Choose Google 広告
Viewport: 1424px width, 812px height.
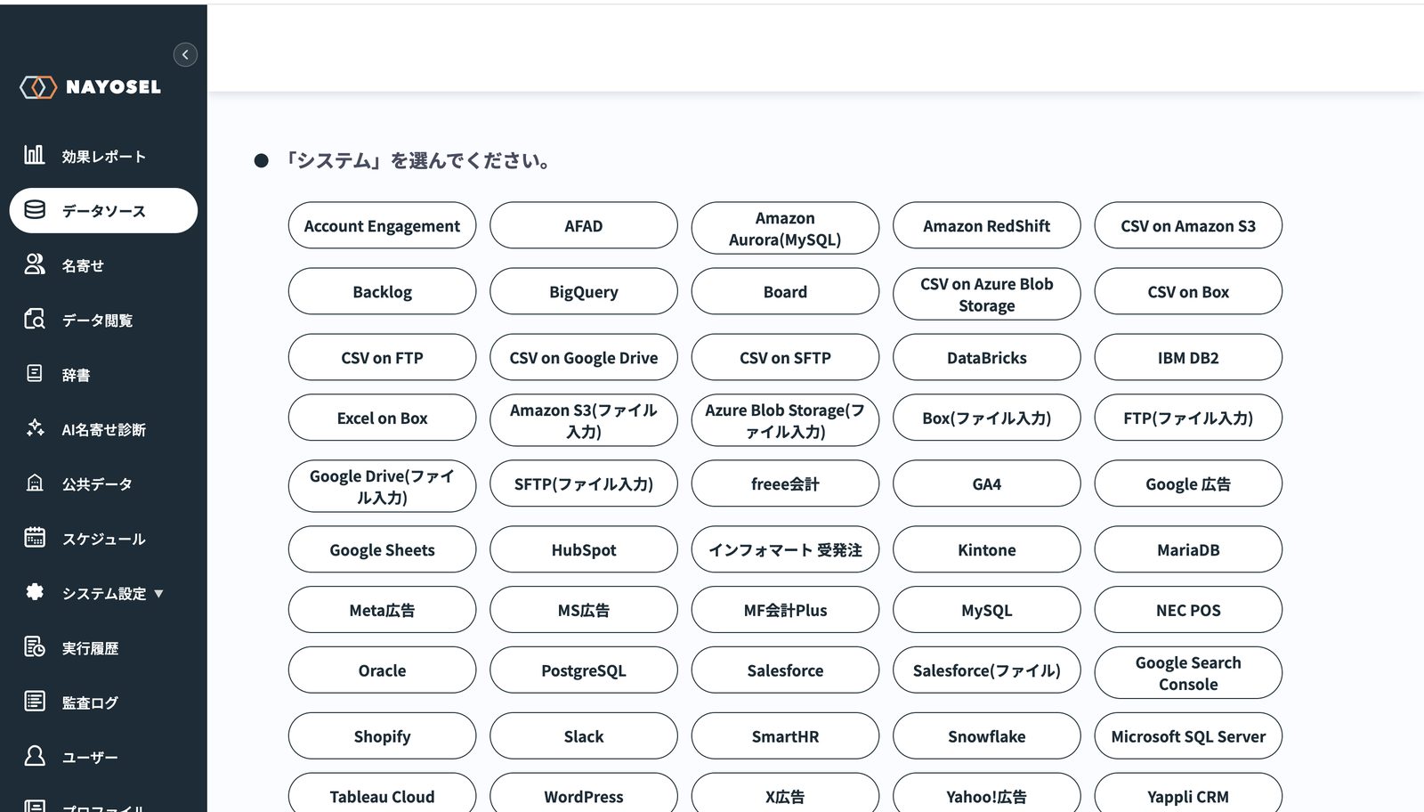1188,483
